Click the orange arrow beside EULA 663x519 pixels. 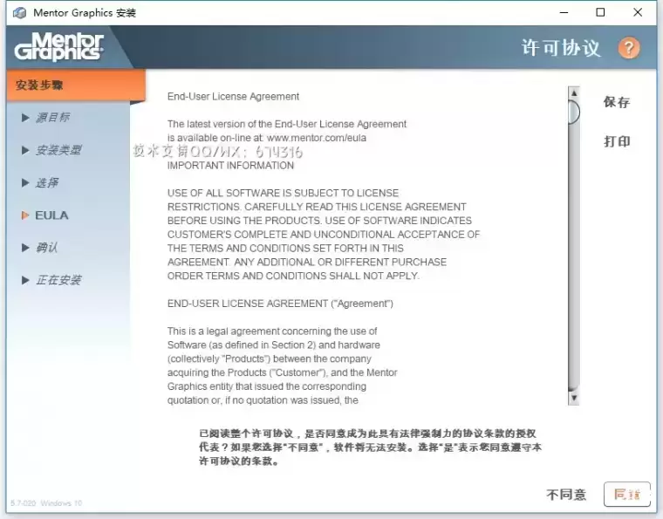(x=25, y=215)
